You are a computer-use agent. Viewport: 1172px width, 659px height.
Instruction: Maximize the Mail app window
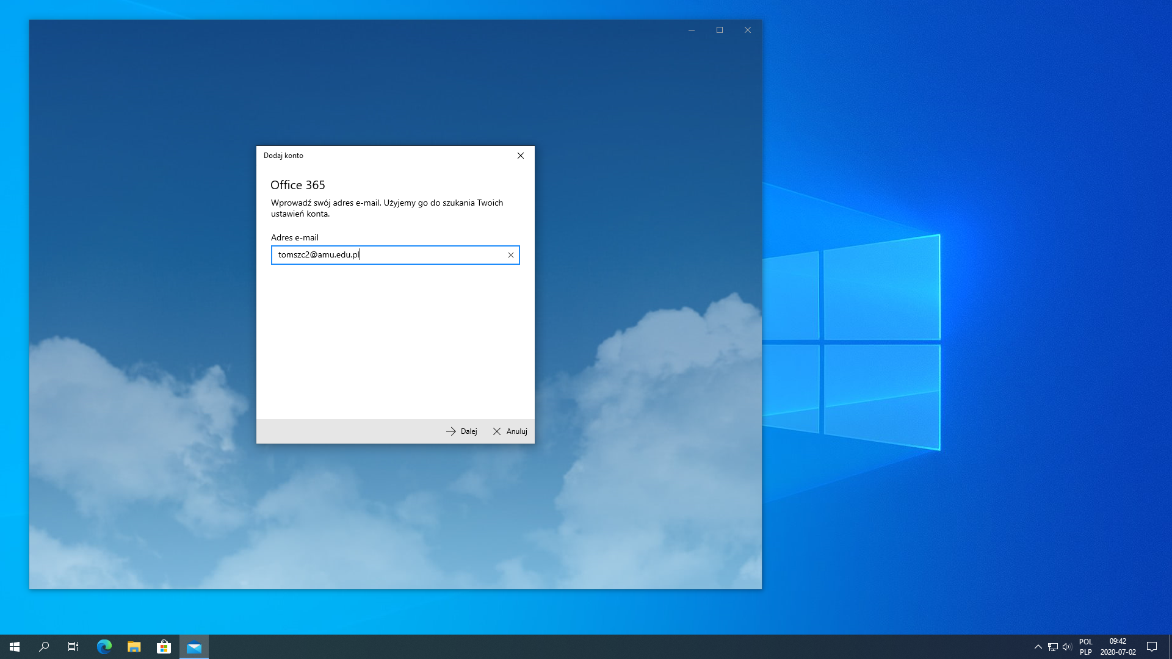(720, 30)
